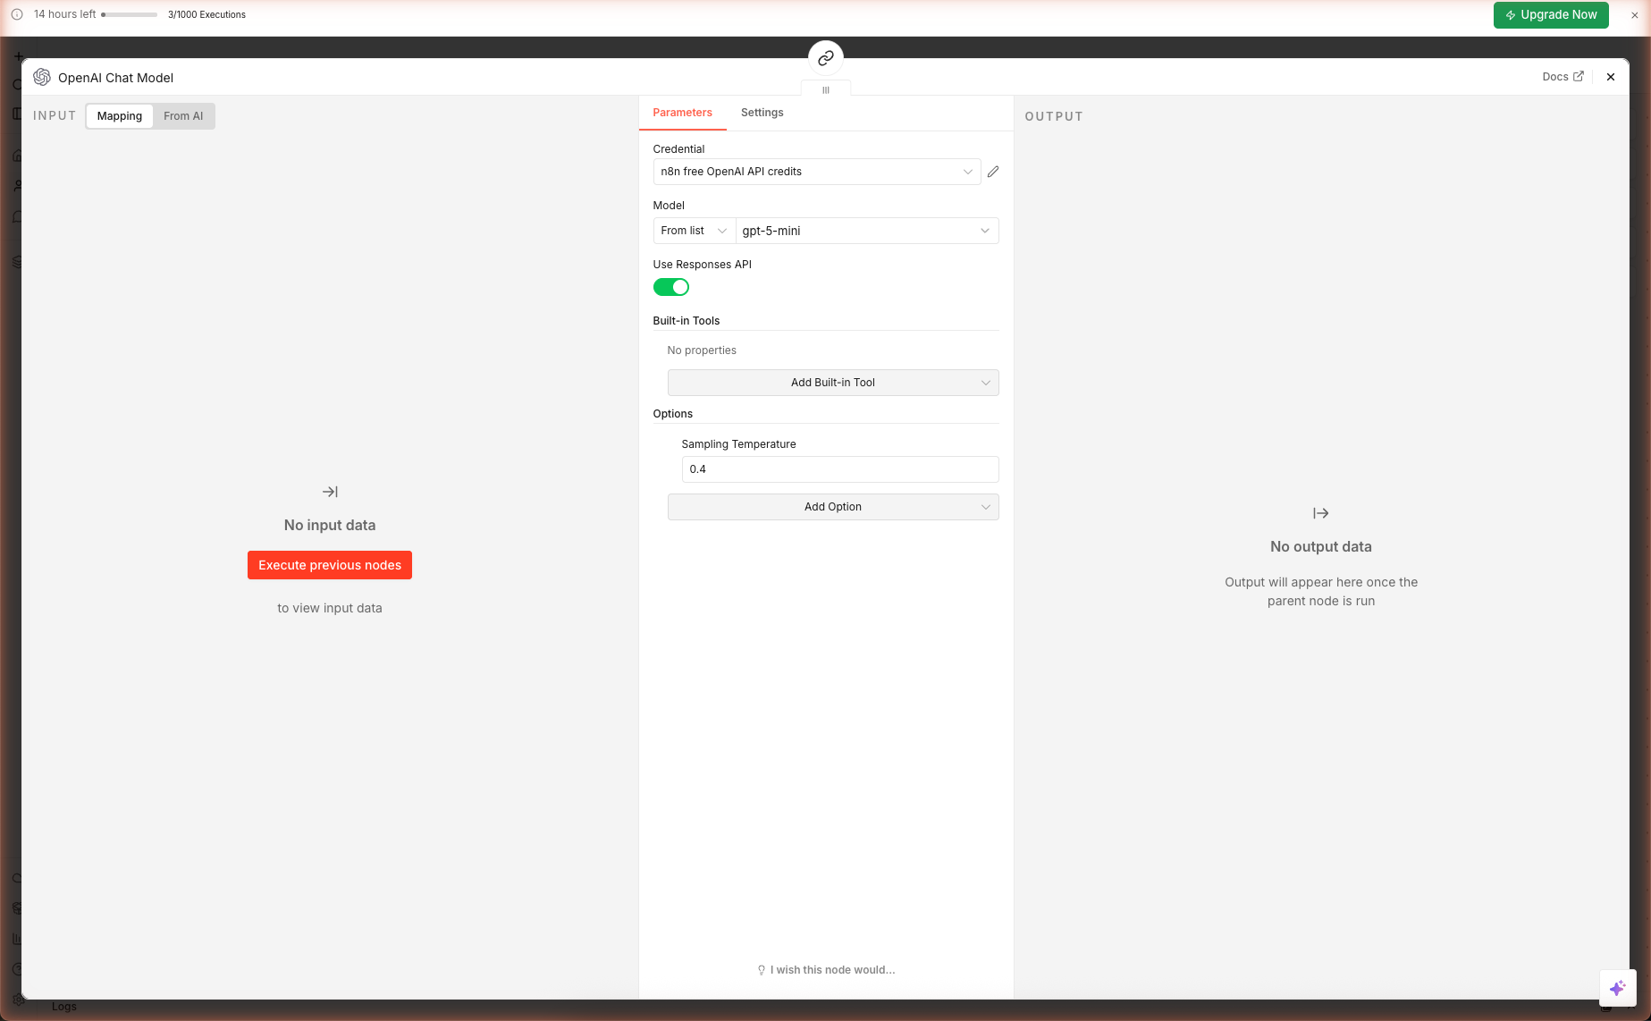Click the Sampling Temperature input field
The height and width of the screenshot is (1021, 1651).
pos(839,469)
